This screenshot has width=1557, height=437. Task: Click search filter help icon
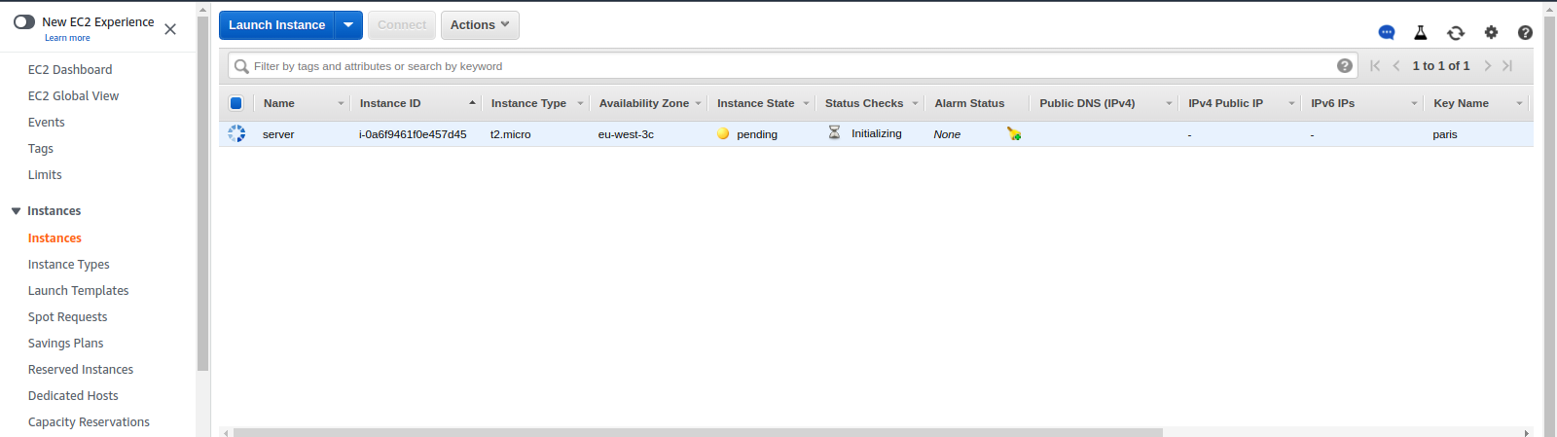pos(1345,65)
